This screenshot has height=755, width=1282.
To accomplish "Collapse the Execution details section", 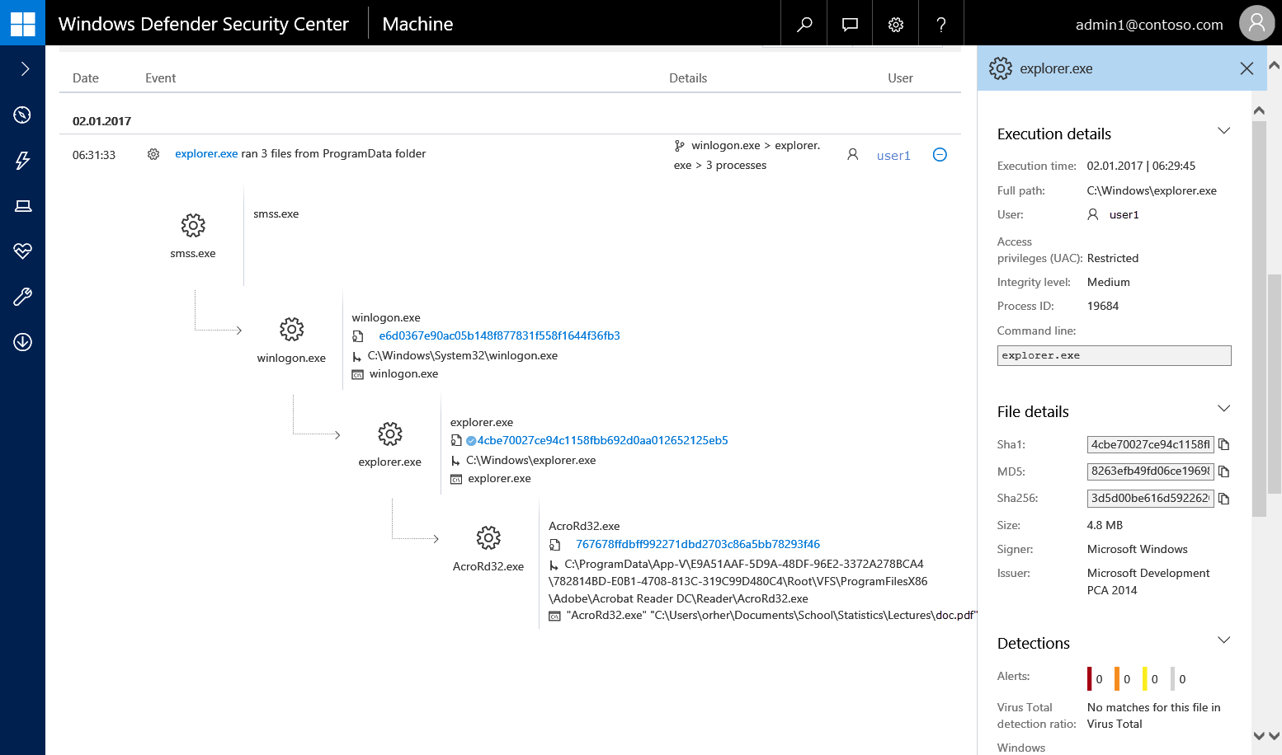I will [x=1223, y=131].
